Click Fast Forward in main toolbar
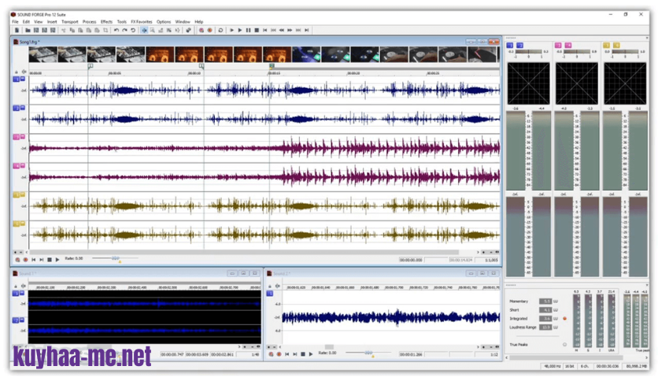The height and width of the screenshot is (381, 658). point(290,30)
